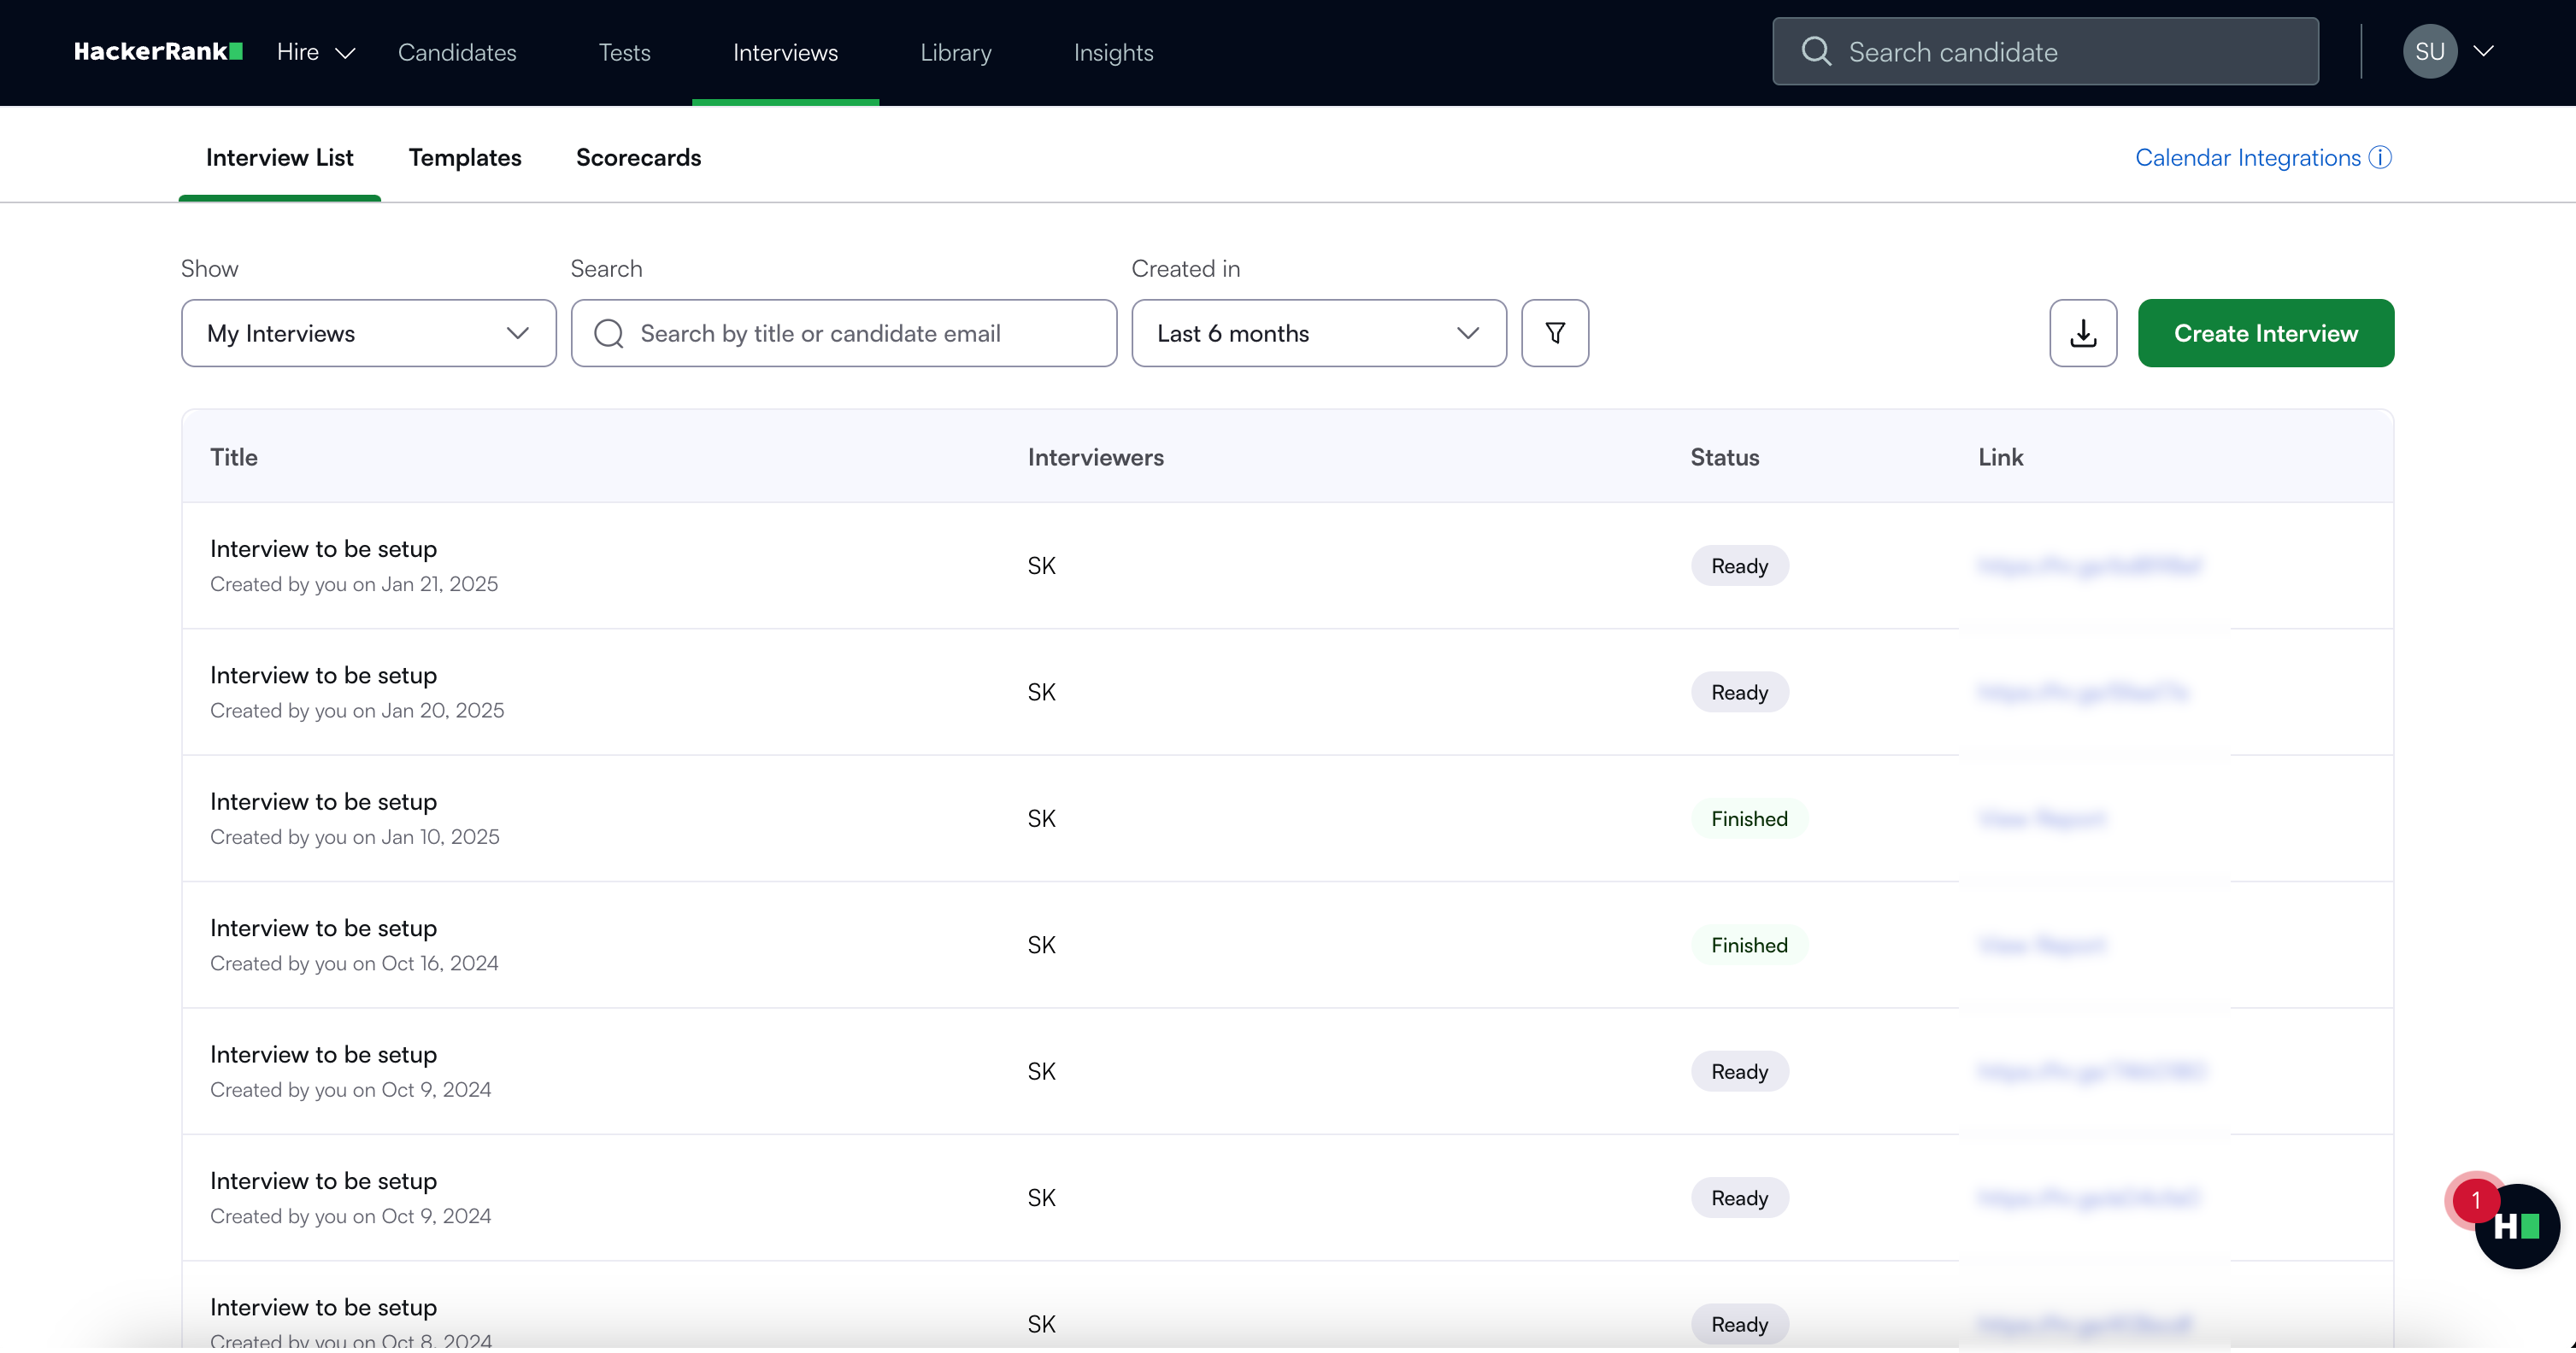Click the search by title or email field
The height and width of the screenshot is (1353, 2576).
[x=860, y=333]
